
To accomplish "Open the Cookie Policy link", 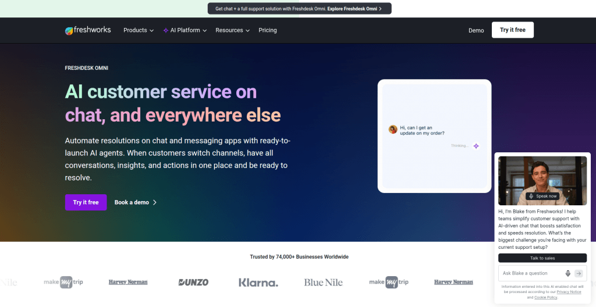I will [x=545, y=298].
